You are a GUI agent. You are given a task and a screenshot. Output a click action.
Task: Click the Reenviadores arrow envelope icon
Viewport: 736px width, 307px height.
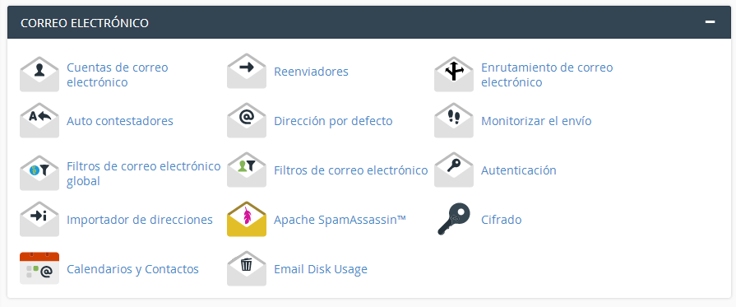pyautogui.click(x=247, y=72)
